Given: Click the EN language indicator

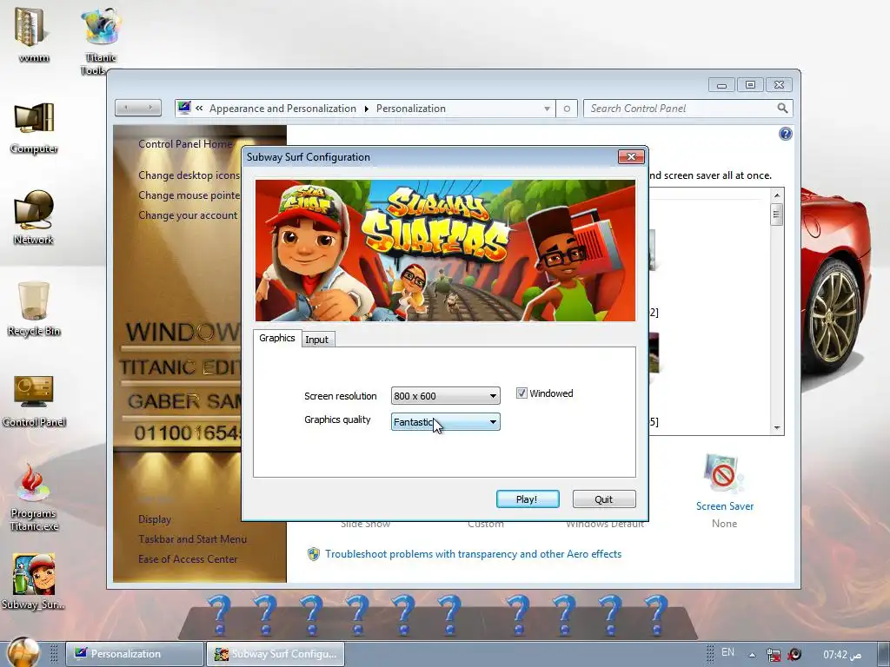Looking at the screenshot, I should 727,652.
